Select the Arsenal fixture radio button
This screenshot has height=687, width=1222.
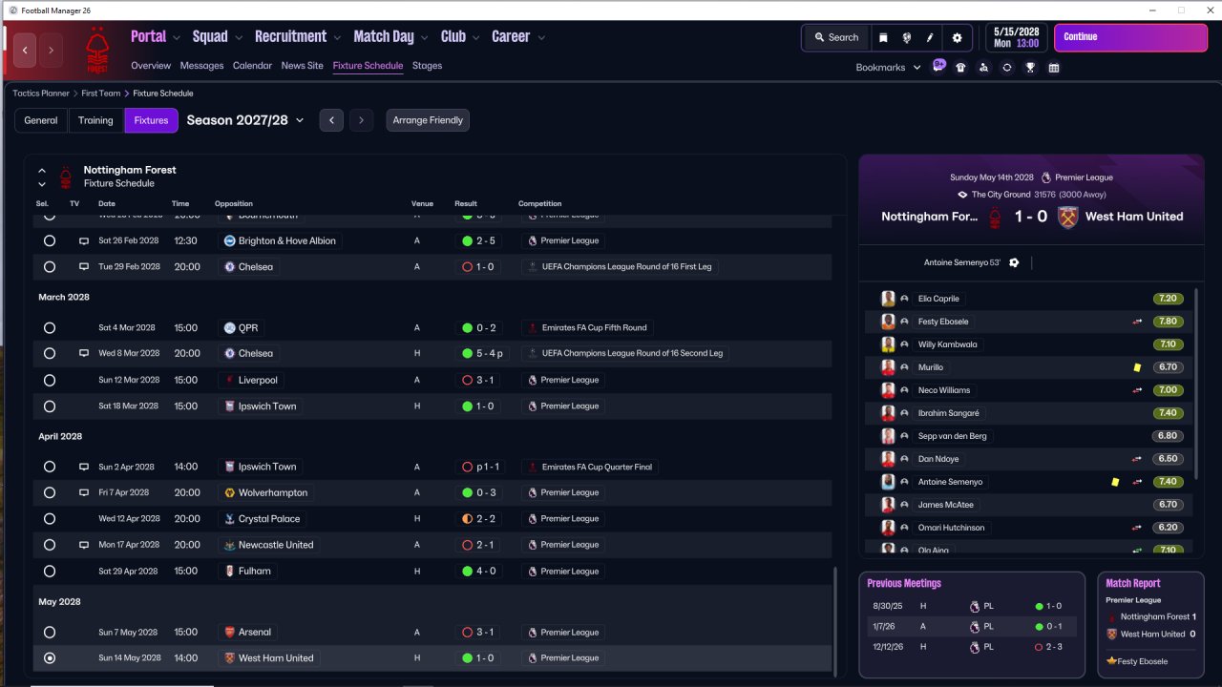[x=50, y=632]
